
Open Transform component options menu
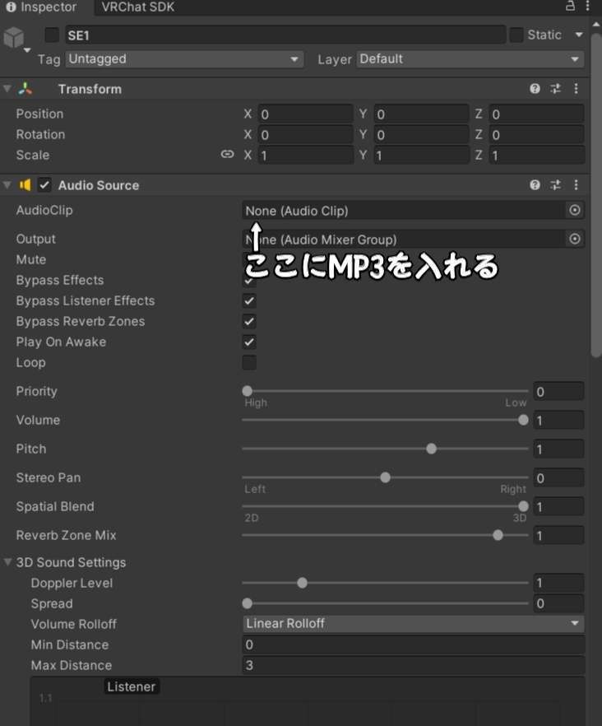pos(576,88)
